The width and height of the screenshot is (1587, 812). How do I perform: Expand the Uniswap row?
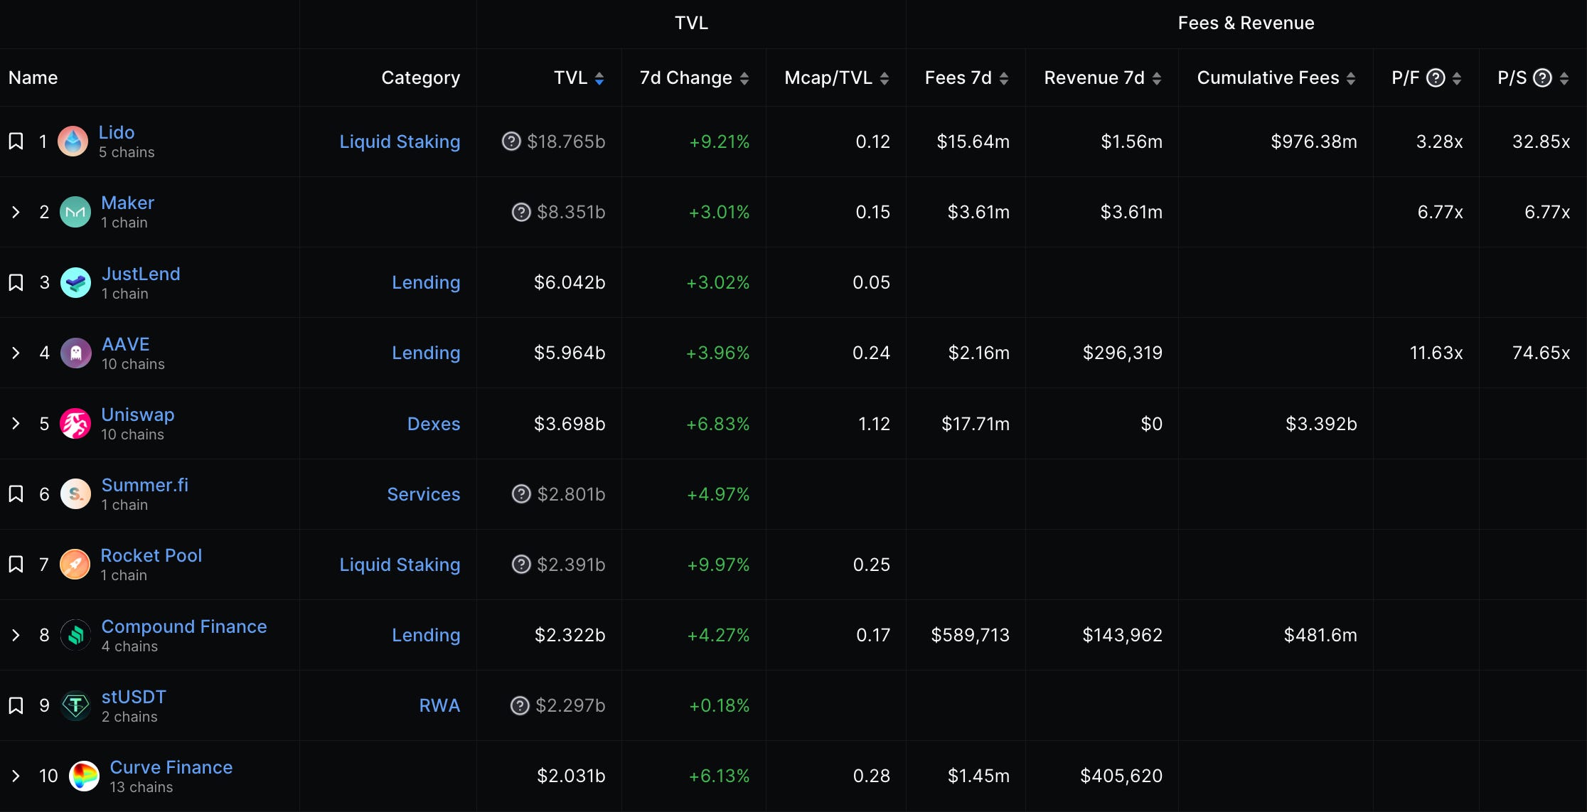coord(16,424)
